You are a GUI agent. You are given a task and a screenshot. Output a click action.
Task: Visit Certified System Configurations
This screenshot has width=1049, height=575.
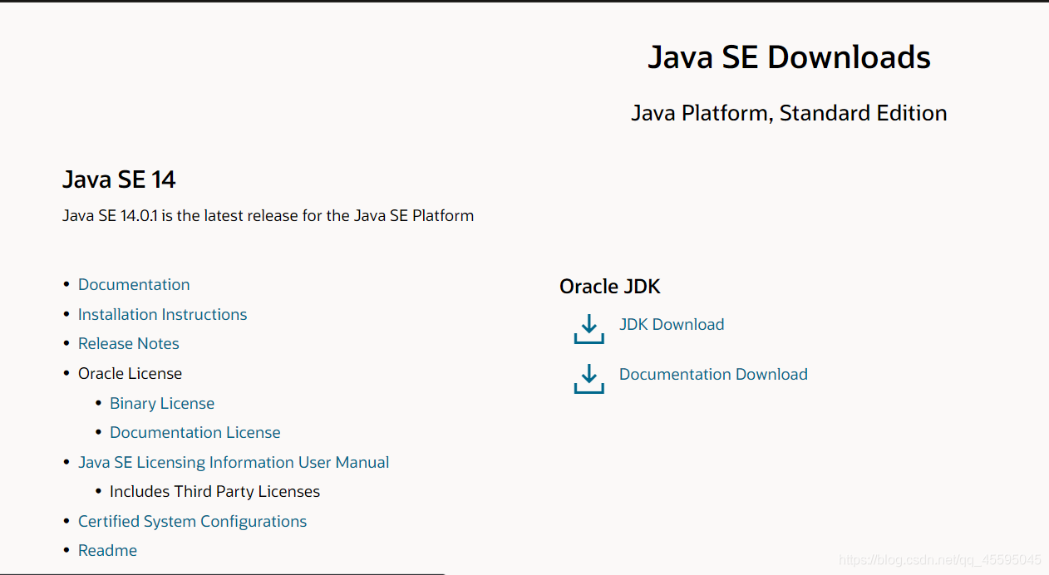point(192,521)
